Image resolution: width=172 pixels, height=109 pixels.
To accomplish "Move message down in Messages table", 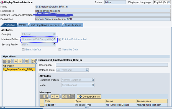I will click(57, 97).
